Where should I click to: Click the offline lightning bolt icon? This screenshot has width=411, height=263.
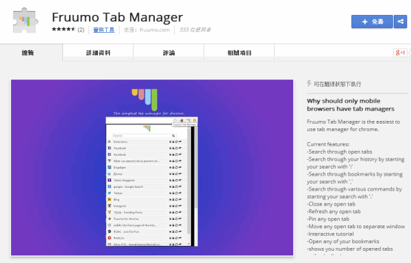pos(309,83)
